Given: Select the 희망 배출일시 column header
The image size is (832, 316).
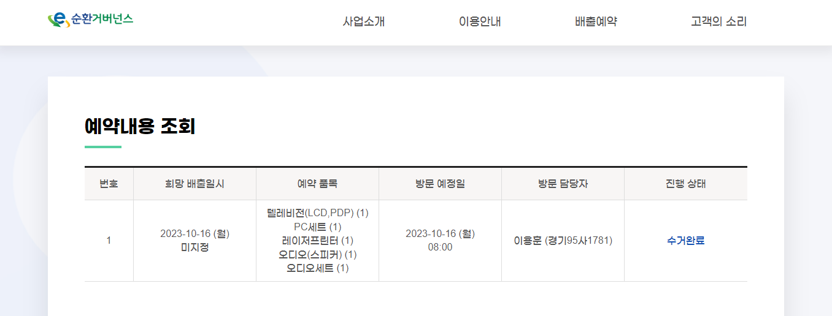Looking at the screenshot, I should pyautogui.click(x=195, y=184).
